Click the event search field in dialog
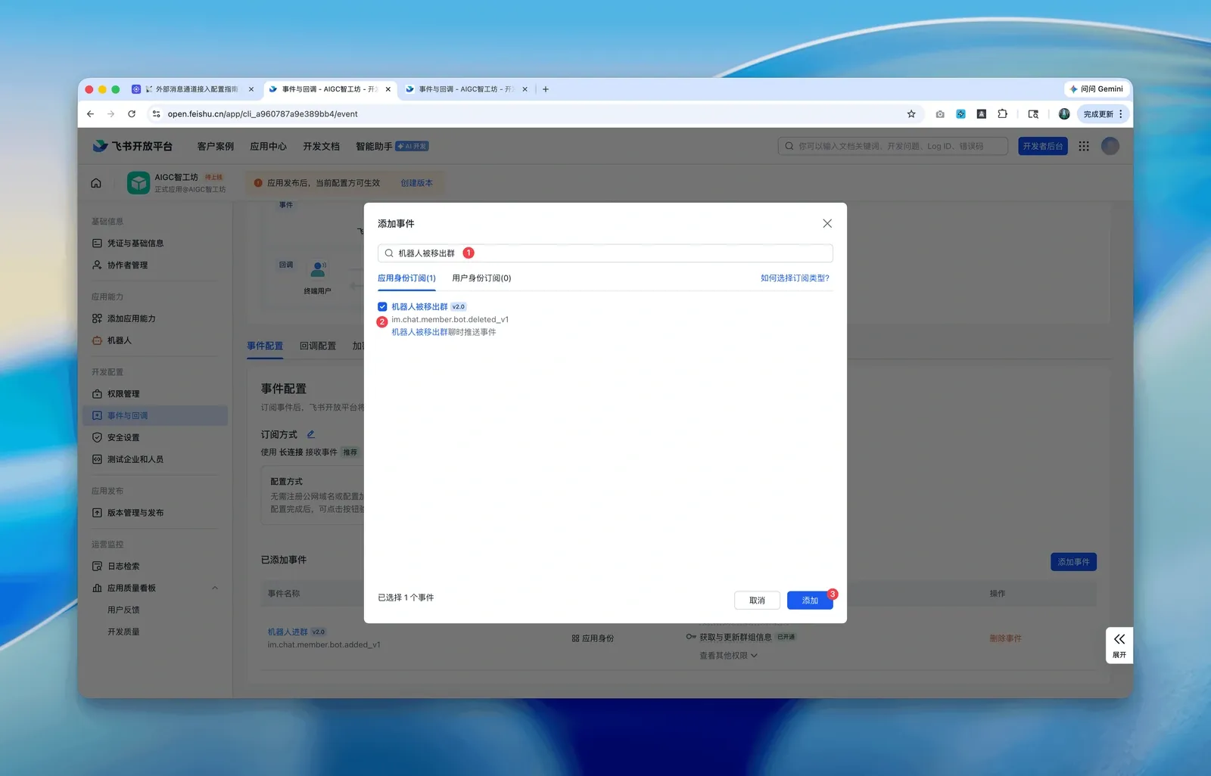This screenshot has width=1211, height=776. (x=605, y=253)
